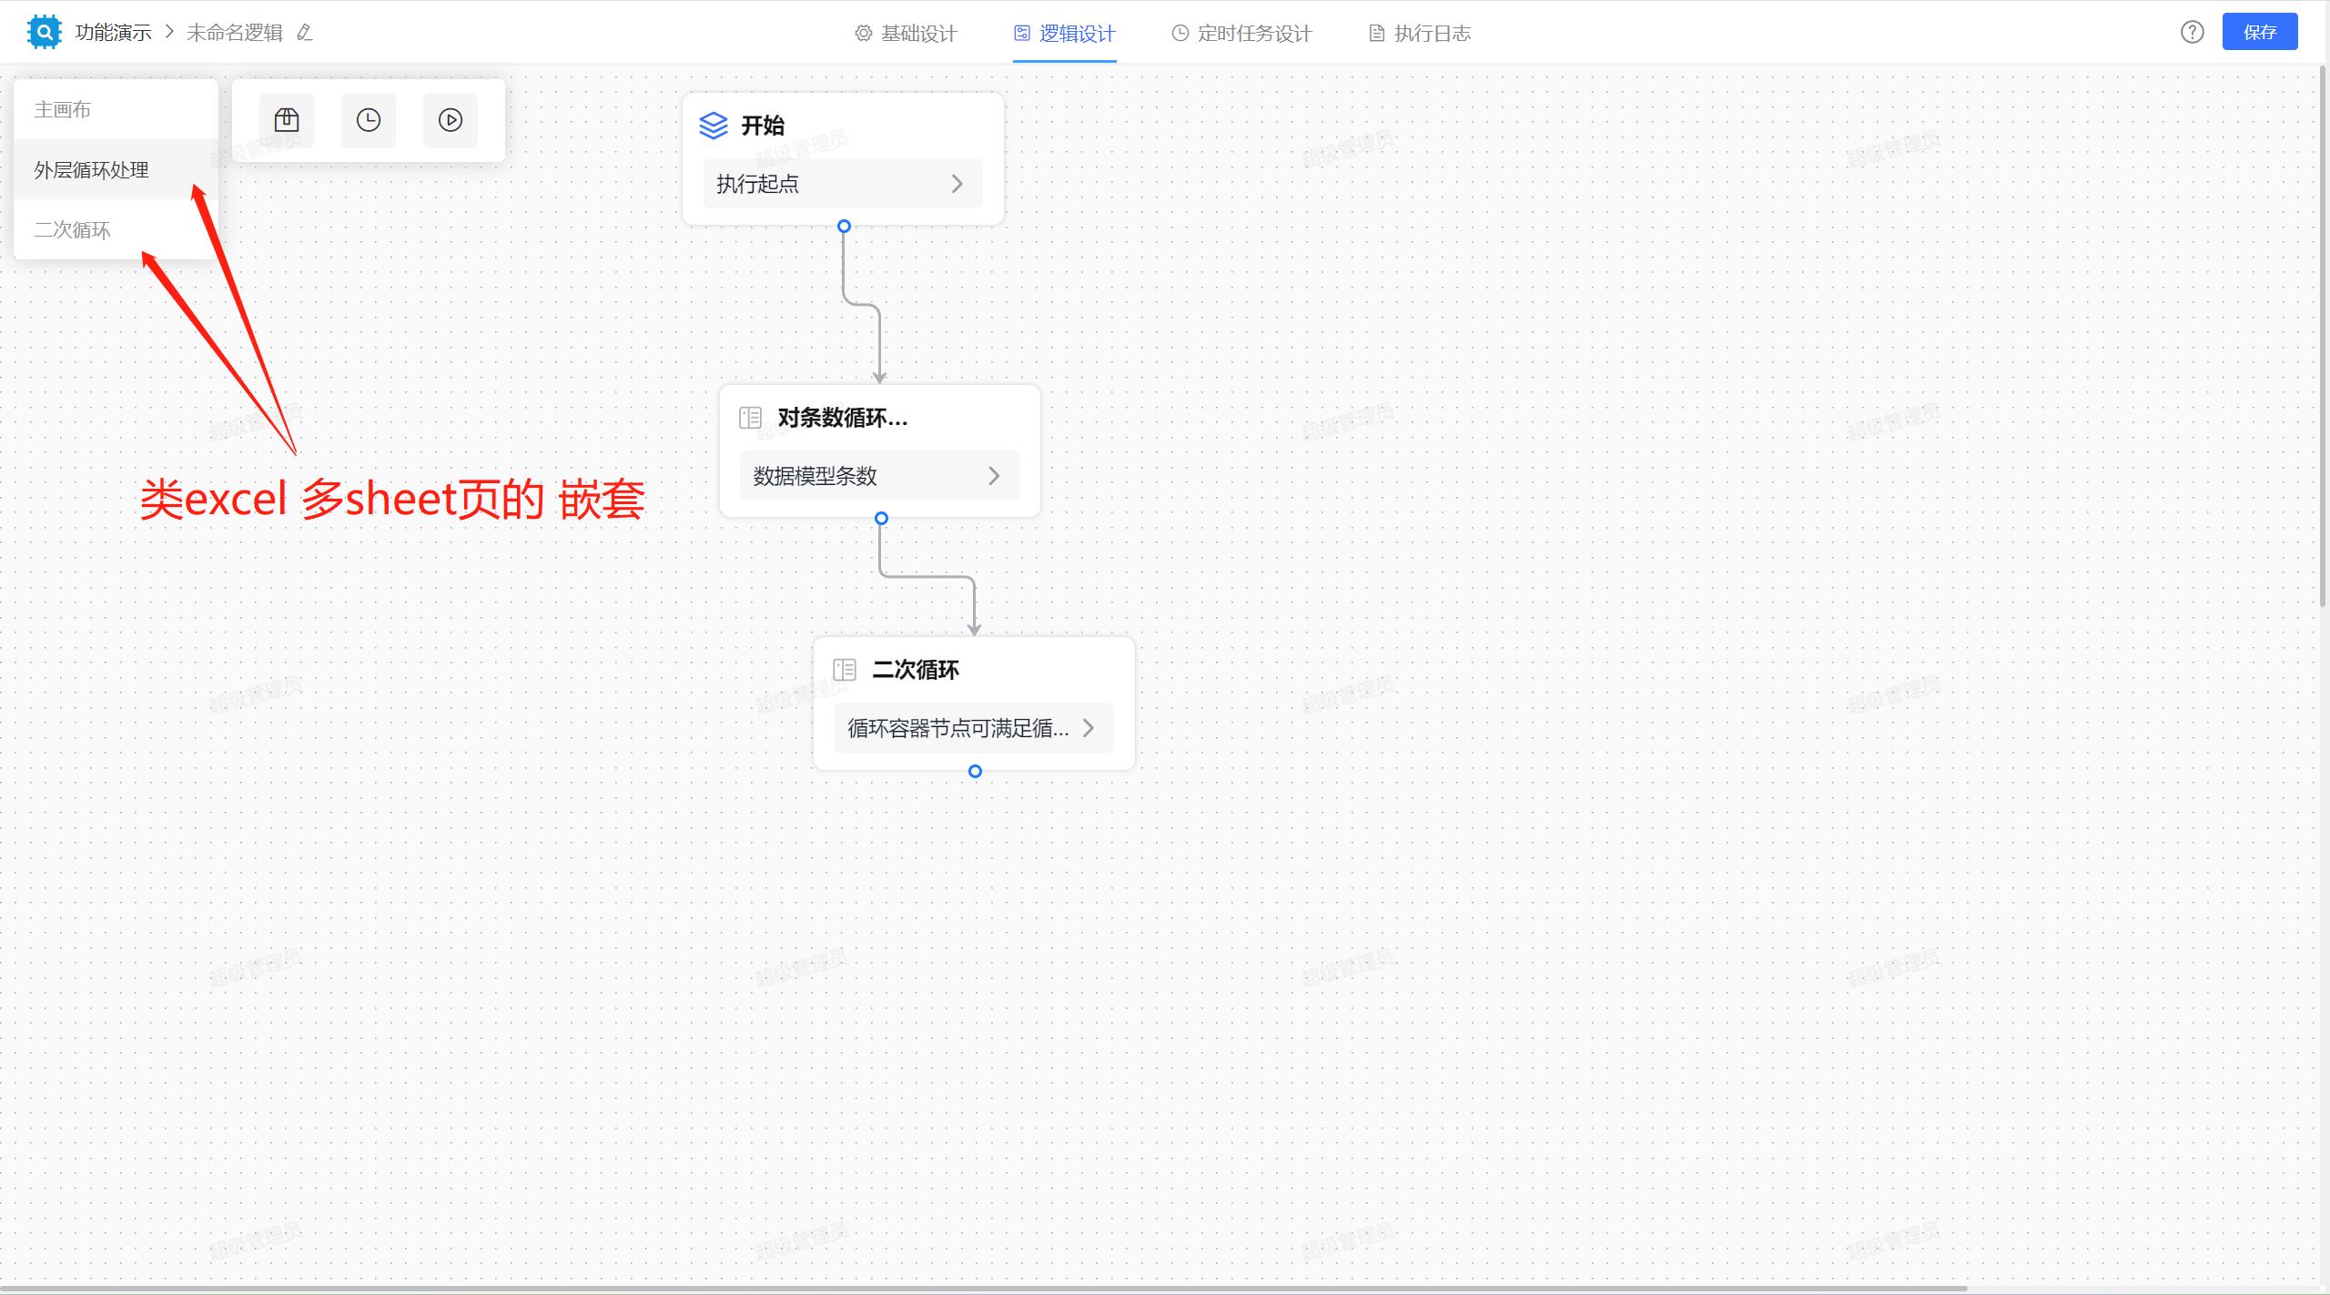Expand the 开始 execution start node
This screenshot has height=1295, width=2330.
pos(958,184)
